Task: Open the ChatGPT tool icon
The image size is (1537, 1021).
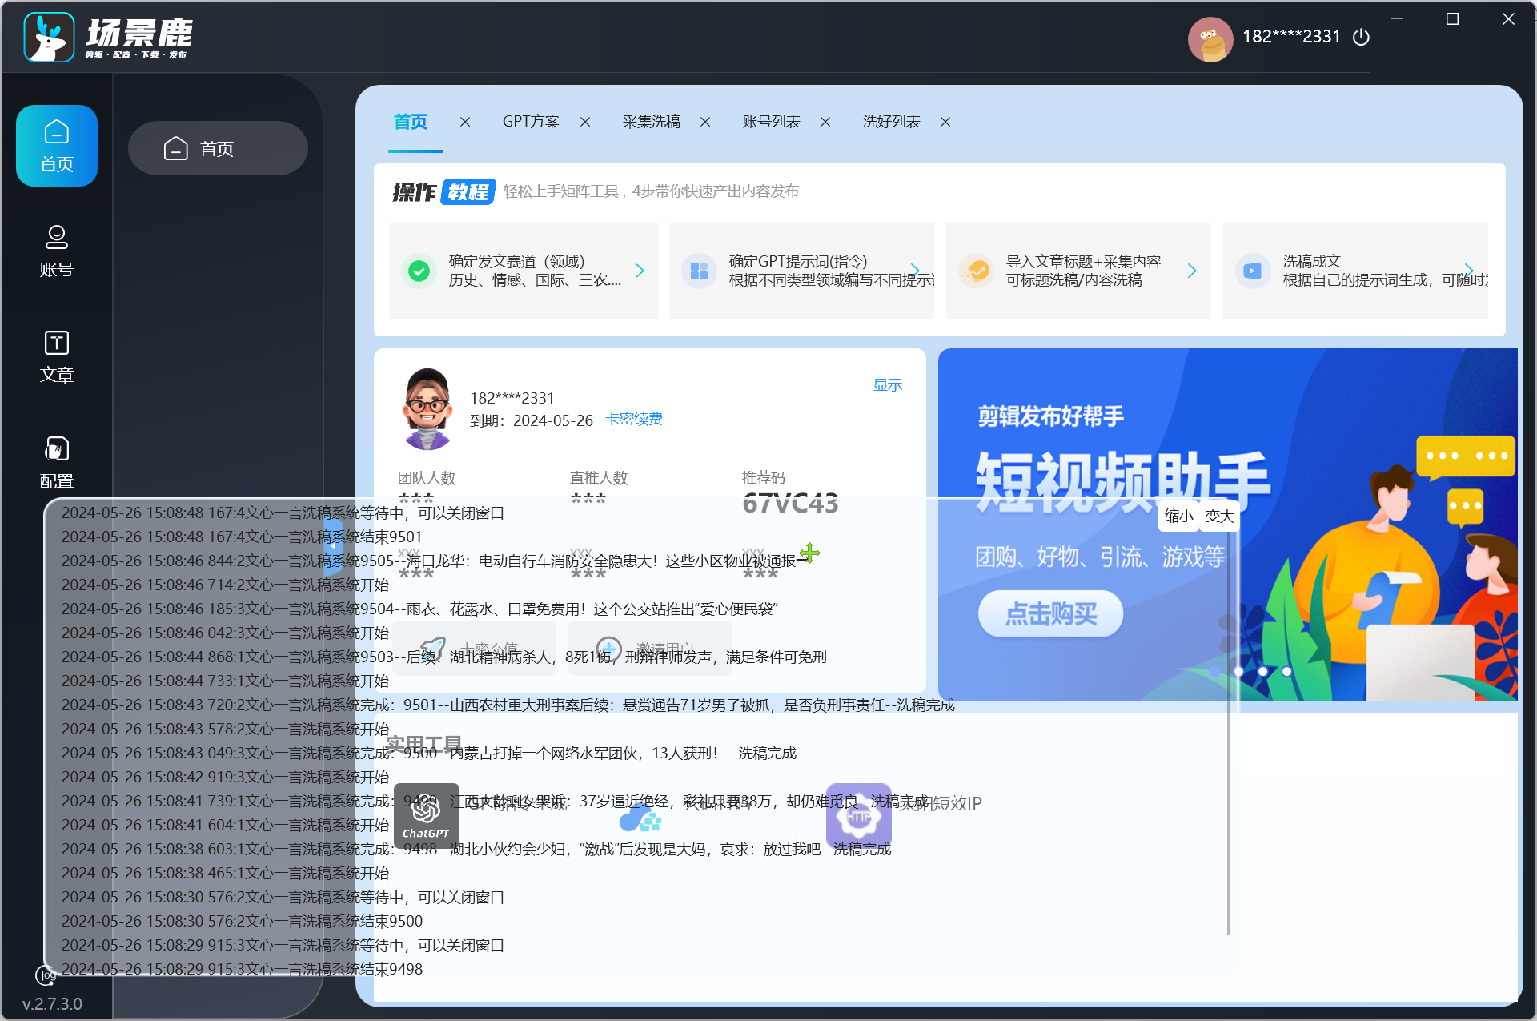Action: point(426,814)
